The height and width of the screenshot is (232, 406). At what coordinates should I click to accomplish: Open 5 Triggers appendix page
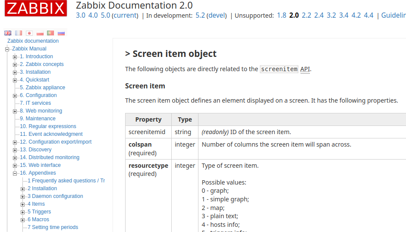39,212
